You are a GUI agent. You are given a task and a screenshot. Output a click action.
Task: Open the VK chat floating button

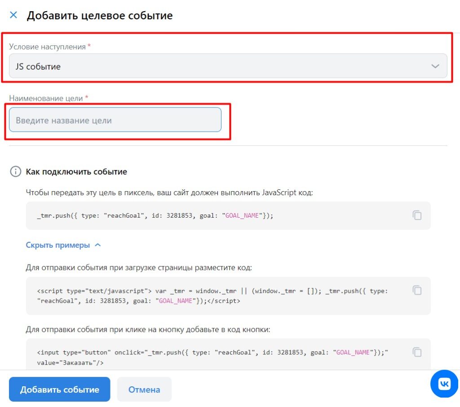coord(445,384)
